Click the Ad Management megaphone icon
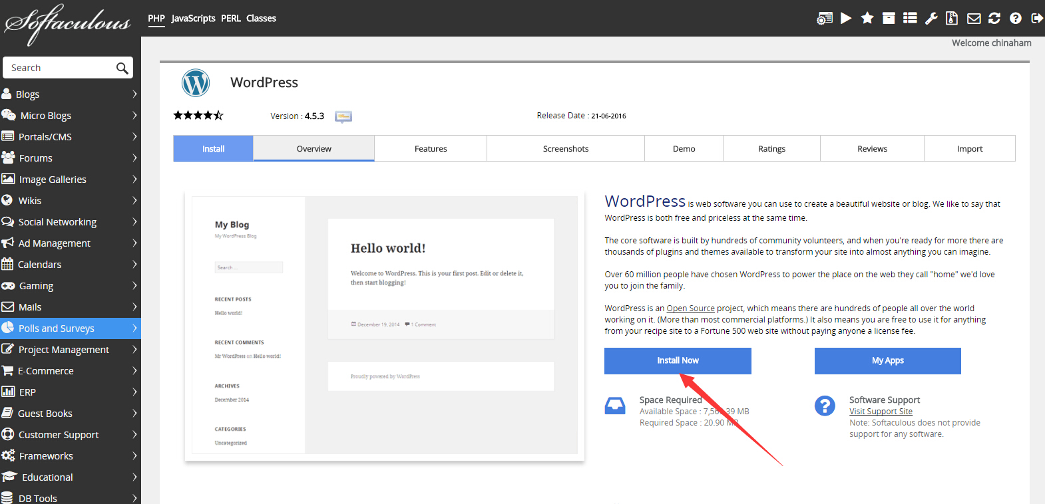Screen dimensions: 1045x504 coord(8,243)
